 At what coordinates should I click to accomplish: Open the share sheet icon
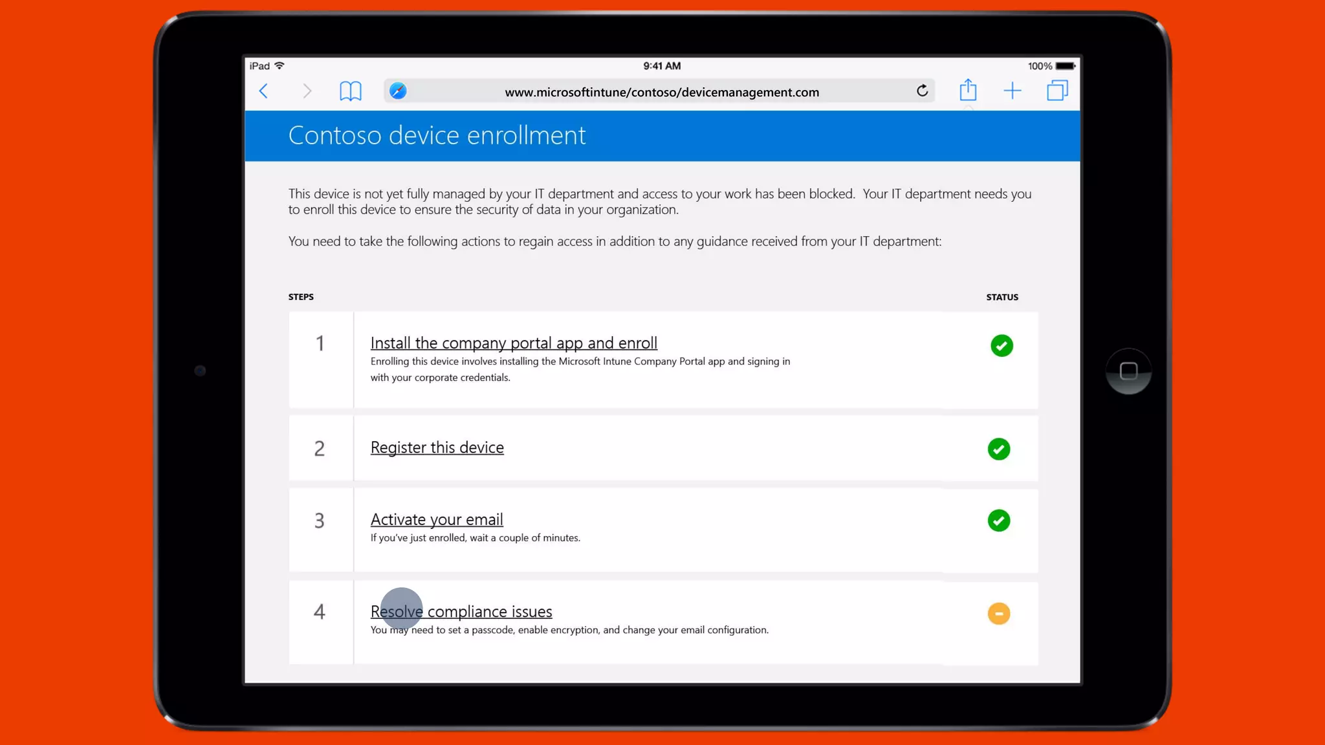coord(968,89)
